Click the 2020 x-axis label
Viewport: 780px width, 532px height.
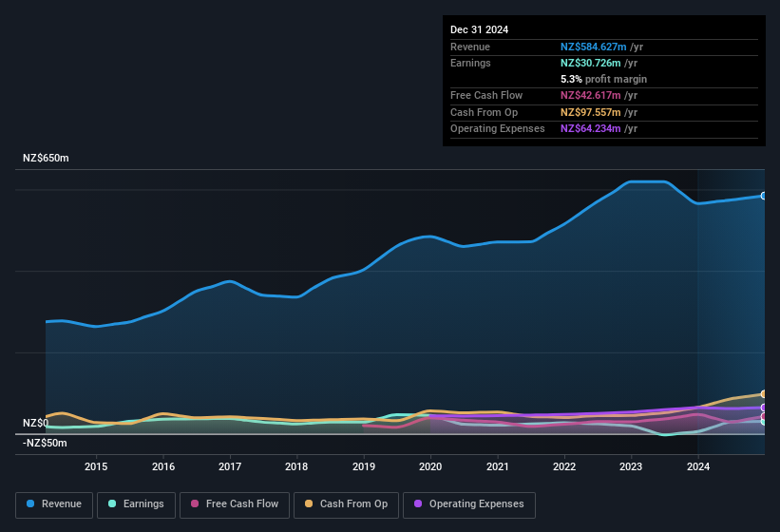pos(430,466)
